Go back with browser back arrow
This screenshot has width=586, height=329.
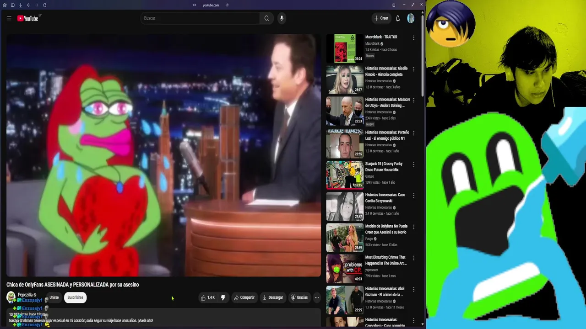coord(28,5)
